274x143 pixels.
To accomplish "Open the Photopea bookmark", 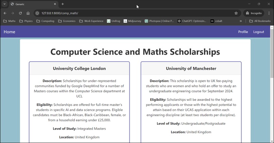I will click(159, 21).
